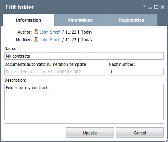Click the Modifier user avatar icon

tap(36, 39)
